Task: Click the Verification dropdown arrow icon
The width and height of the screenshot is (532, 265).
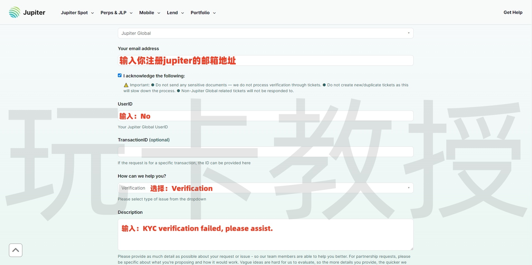Action: pos(409,188)
